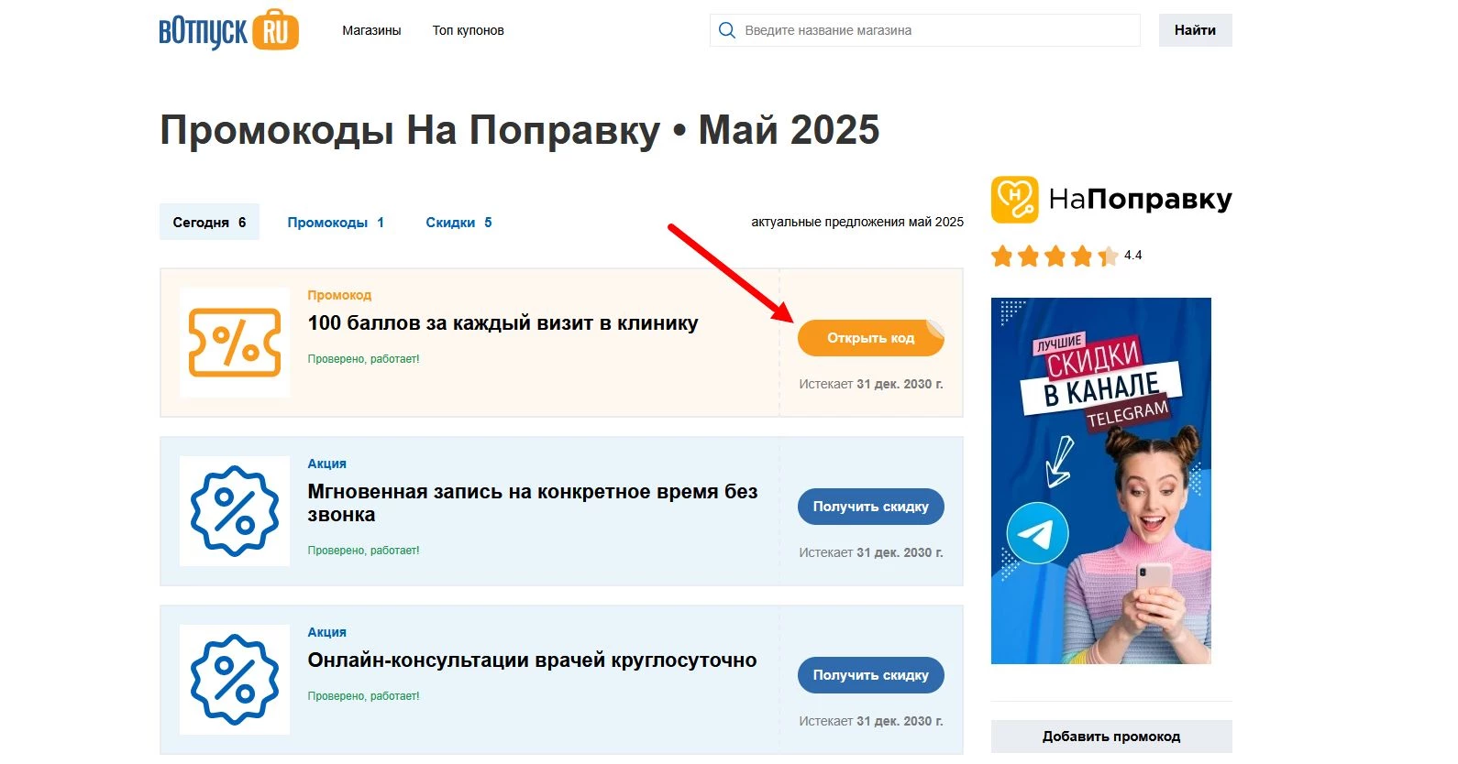Click Получить скидку for online doctor consultations

coord(869,674)
